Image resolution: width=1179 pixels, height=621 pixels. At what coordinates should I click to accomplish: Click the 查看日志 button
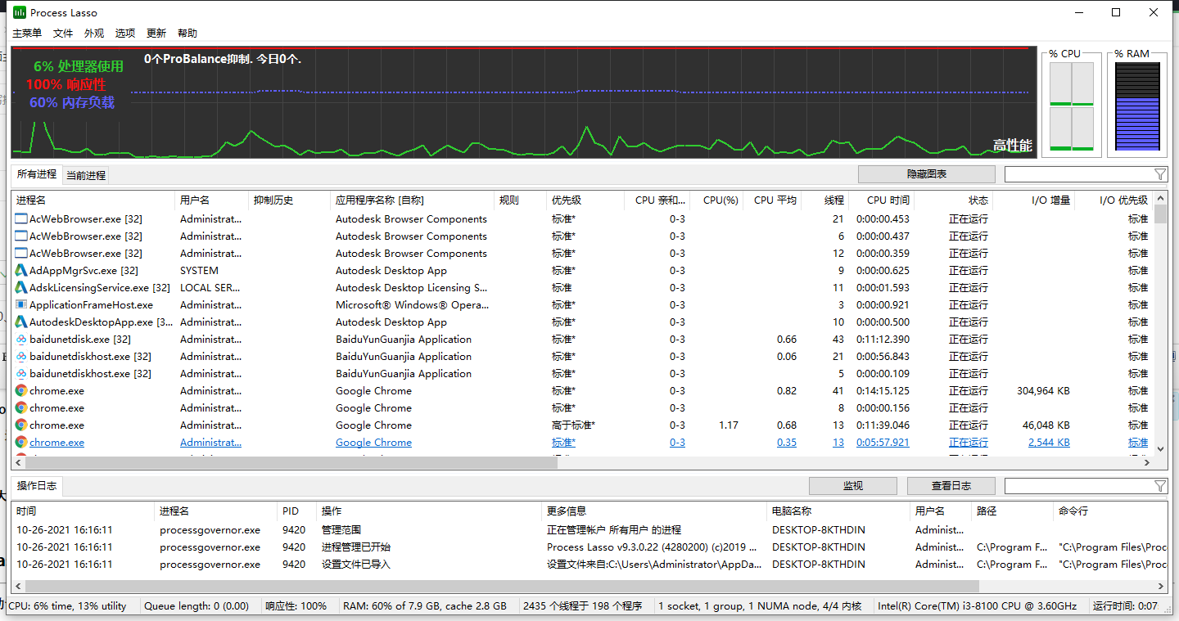coord(951,485)
